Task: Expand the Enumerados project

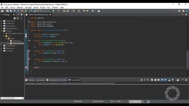Action: pyautogui.click(x=1, y=26)
